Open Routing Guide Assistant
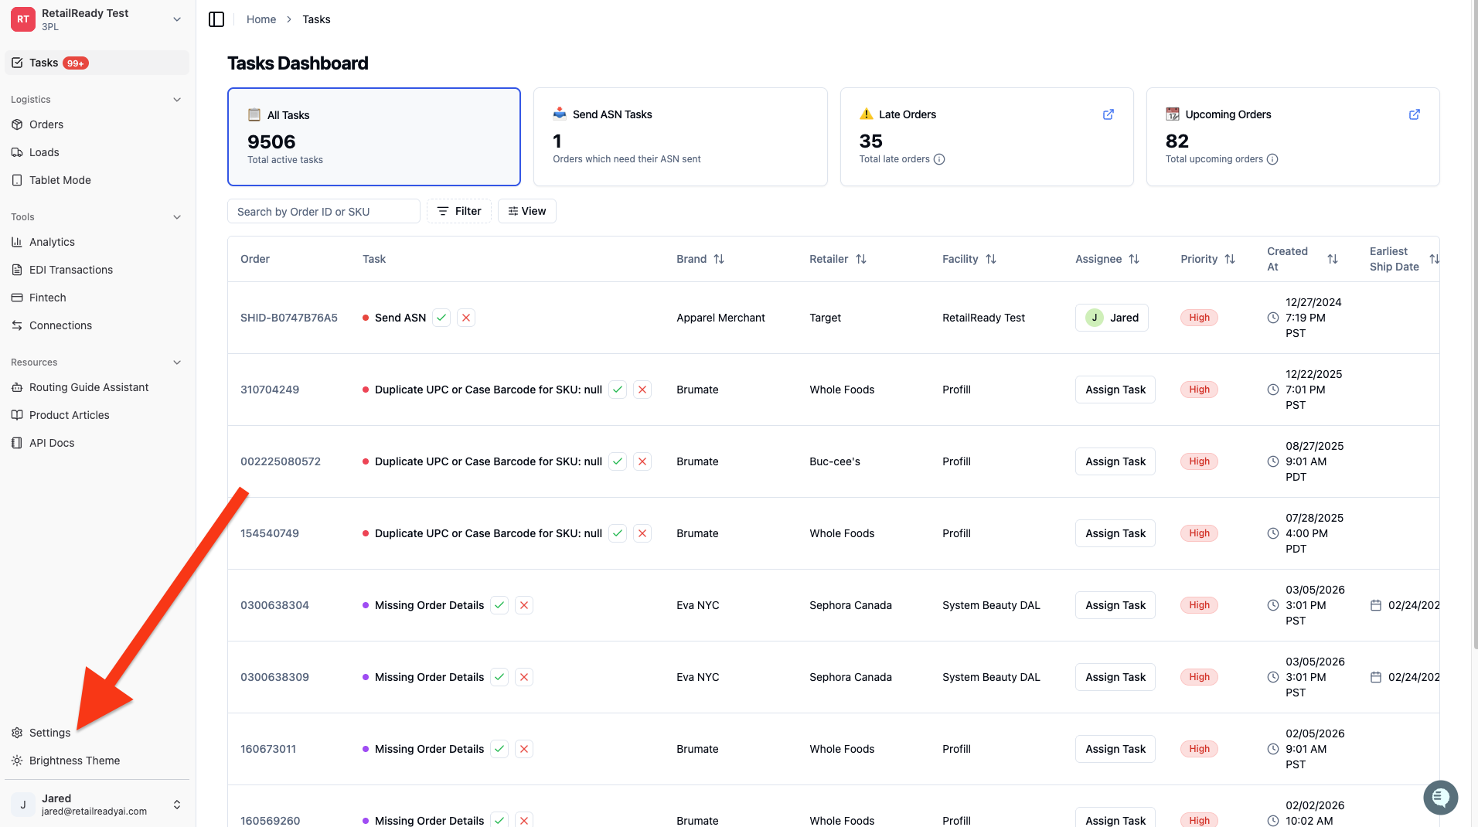This screenshot has width=1478, height=827. pos(89,387)
